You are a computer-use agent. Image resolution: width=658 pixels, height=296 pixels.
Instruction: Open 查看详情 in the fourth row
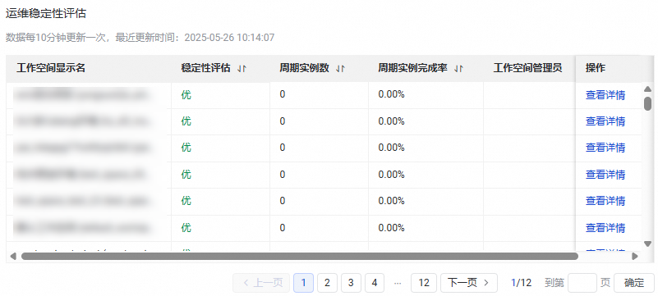[x=605, y=175]
